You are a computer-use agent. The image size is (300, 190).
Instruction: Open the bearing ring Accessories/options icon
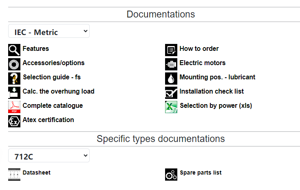pos(14,64)
